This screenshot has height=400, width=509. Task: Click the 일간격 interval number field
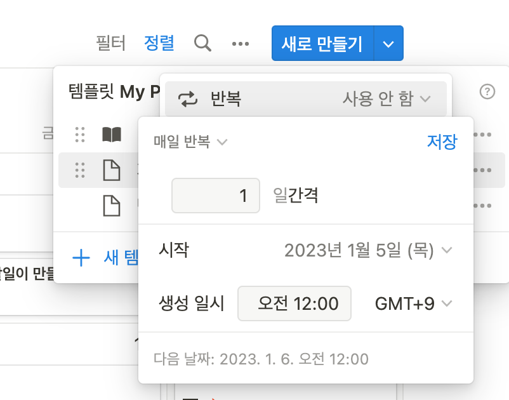click(216, 195)
